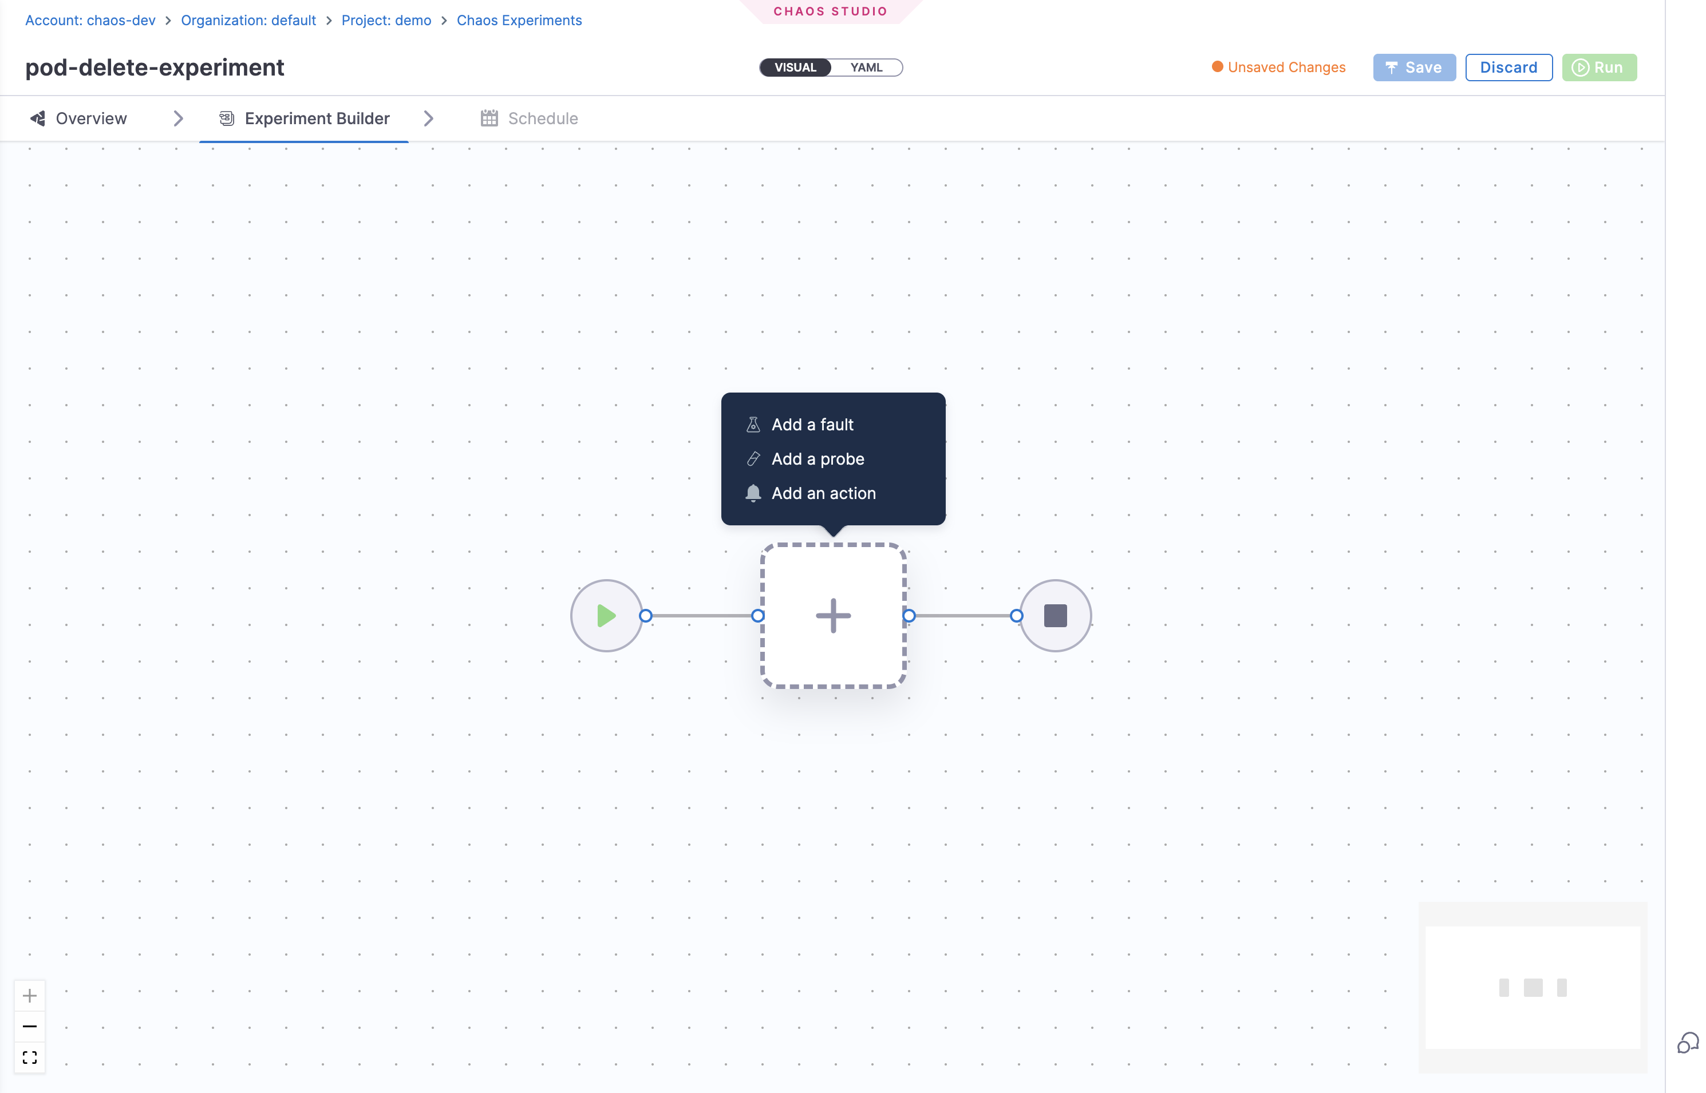
Task: Expand the chevron after Experiment Builder tab
Action: 429,118
